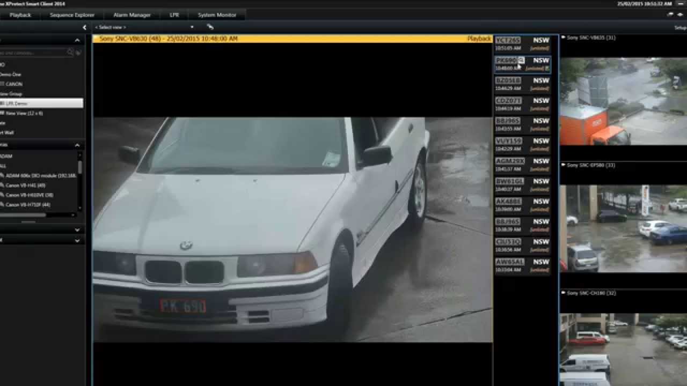Switch to the LPR tab

[174, 15]
